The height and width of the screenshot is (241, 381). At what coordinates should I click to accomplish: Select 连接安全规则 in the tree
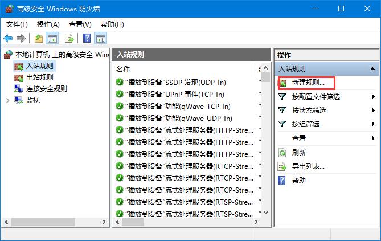click(x=46, y=89)
